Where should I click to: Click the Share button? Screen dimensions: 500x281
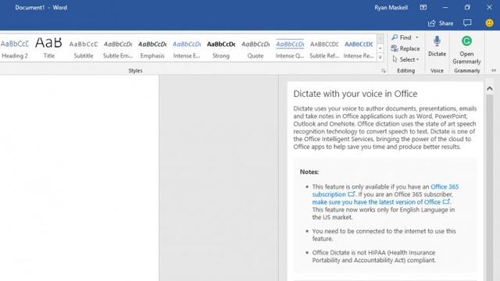pos(441,23)
